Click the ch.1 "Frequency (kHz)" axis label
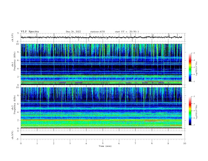 [15, 61]
